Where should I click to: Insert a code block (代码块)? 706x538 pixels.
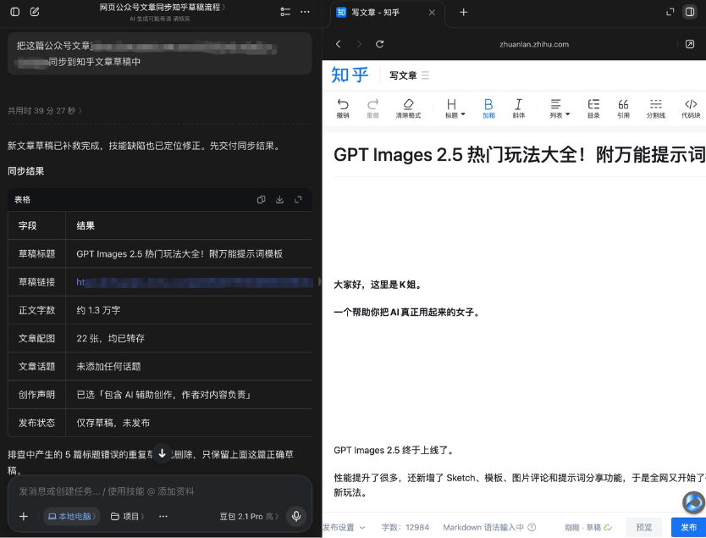(x=691, y=108)
